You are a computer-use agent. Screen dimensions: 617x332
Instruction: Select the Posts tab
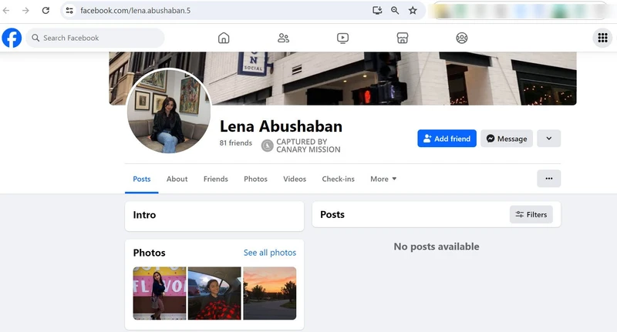tap(142, 179)
